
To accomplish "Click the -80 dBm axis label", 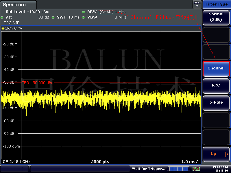I will pyautogui.click(x=10, y=121).
